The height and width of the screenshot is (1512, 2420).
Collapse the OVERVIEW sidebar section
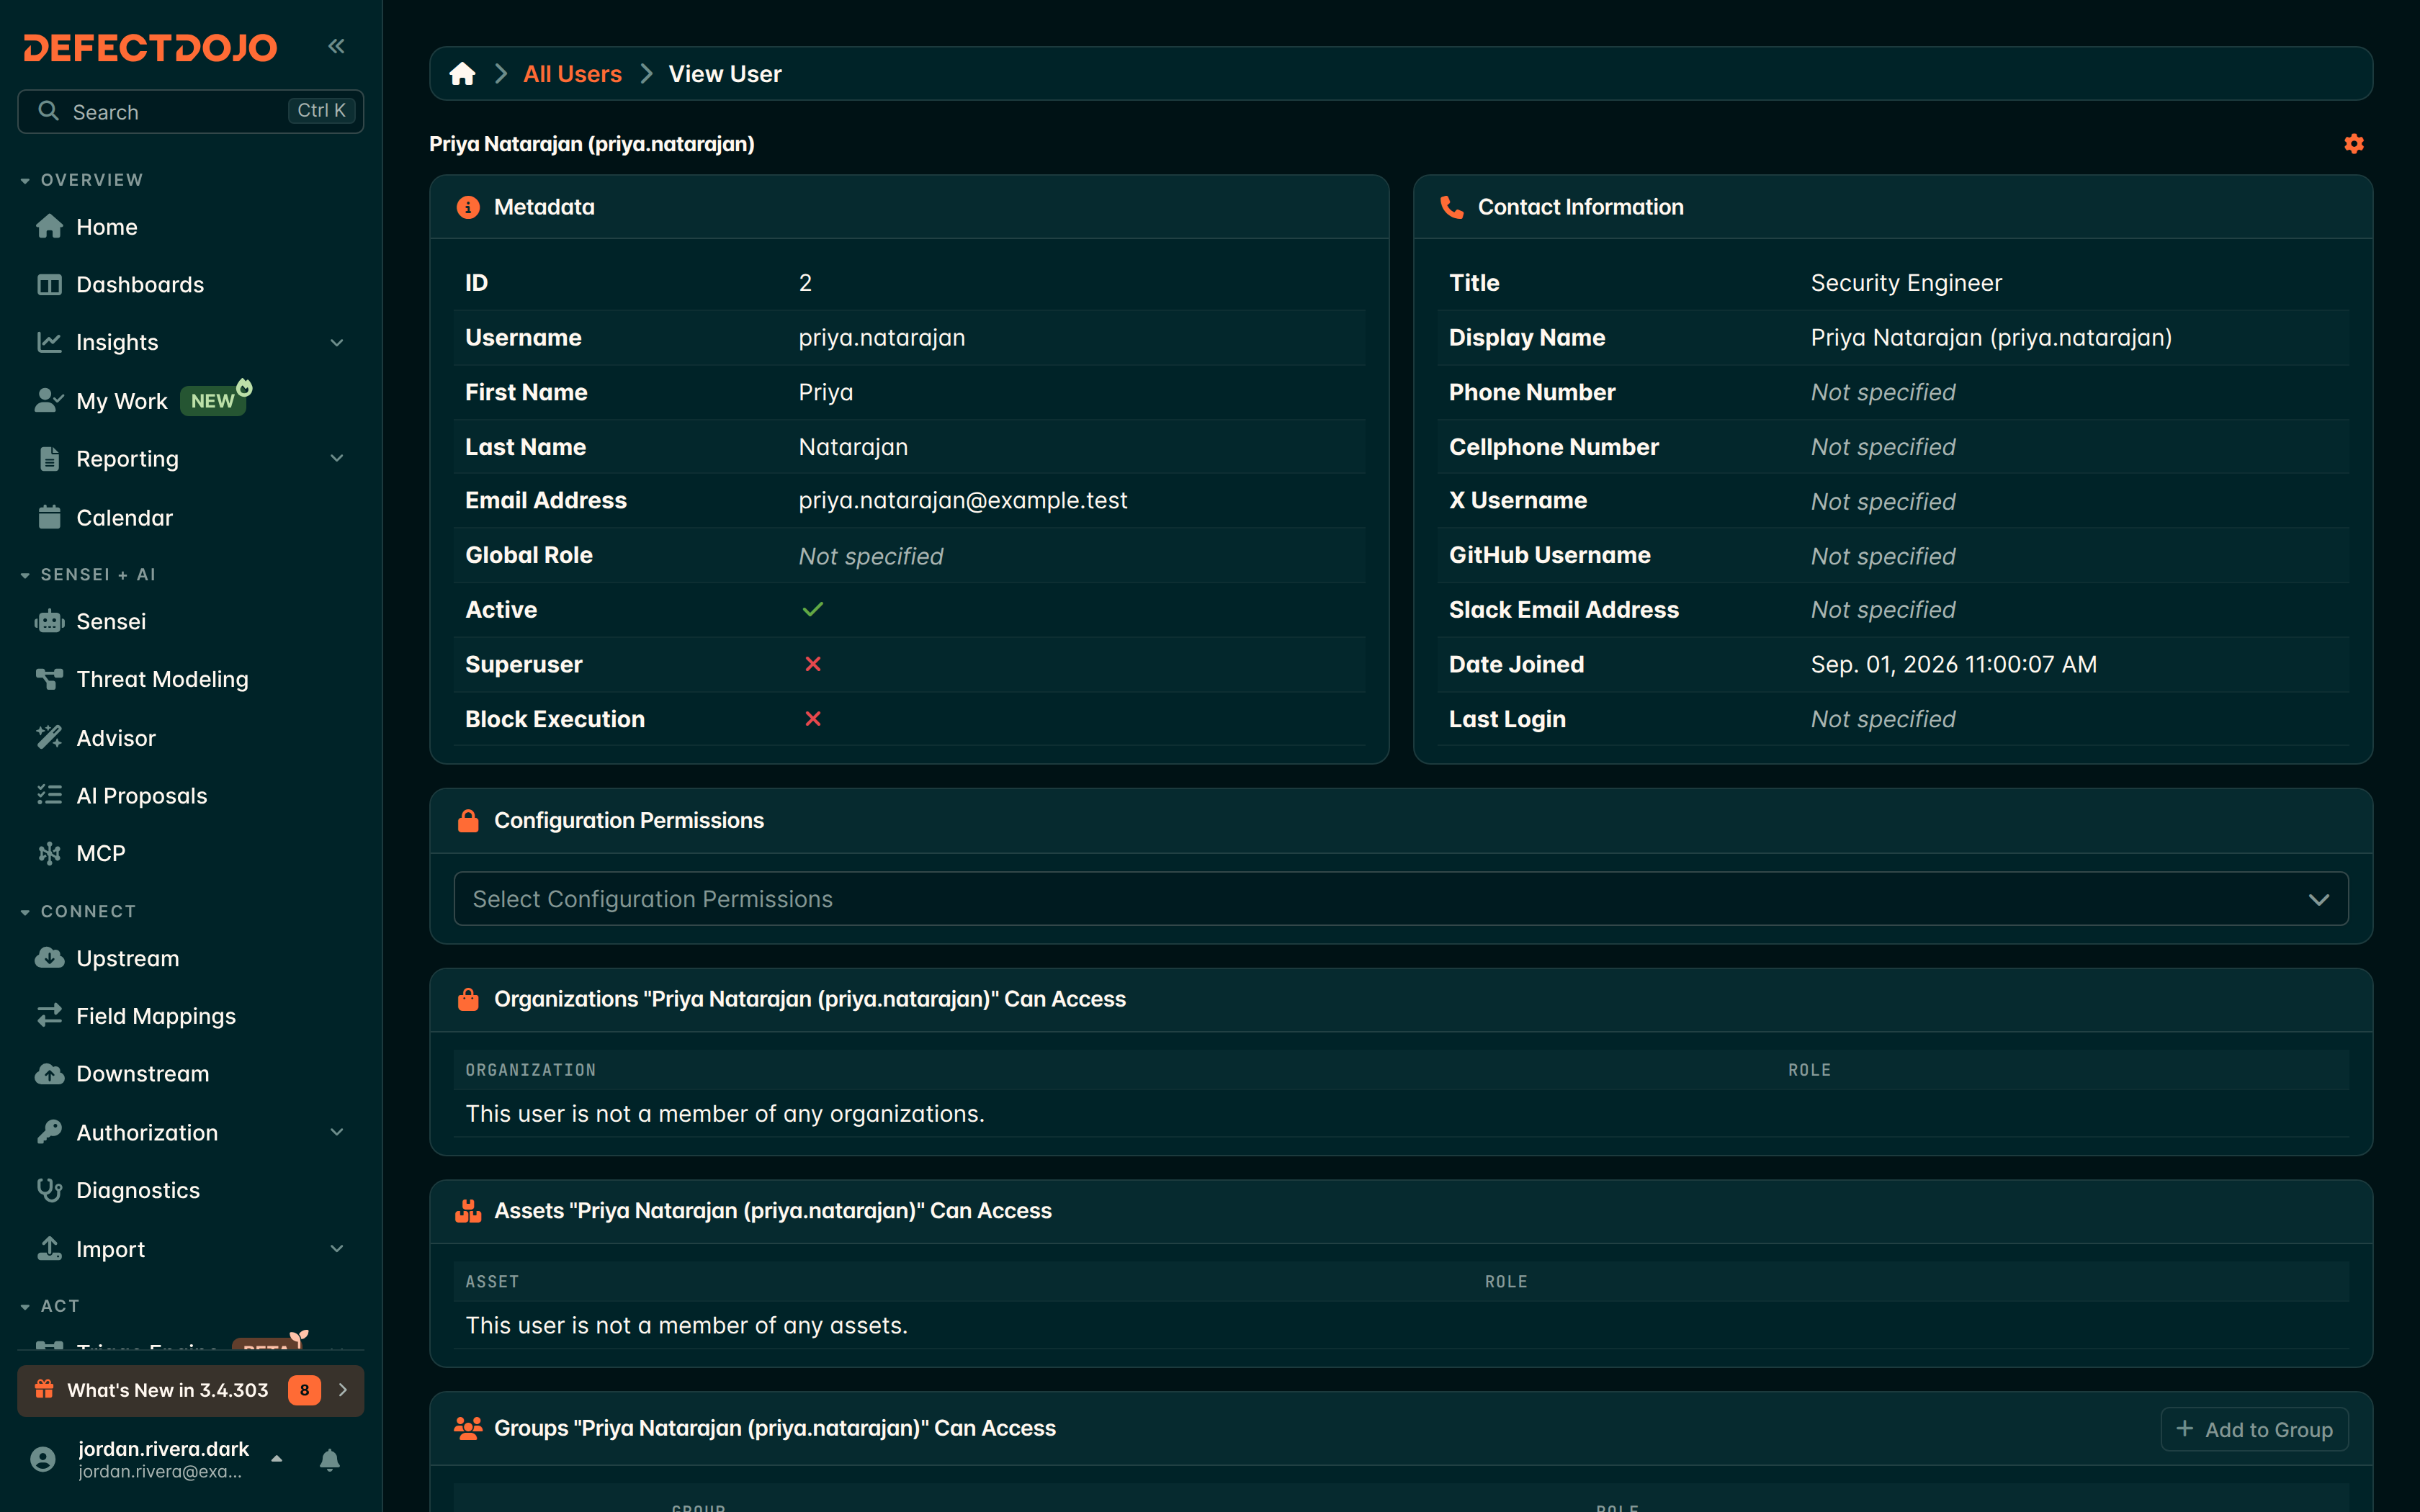coord(82,180)
